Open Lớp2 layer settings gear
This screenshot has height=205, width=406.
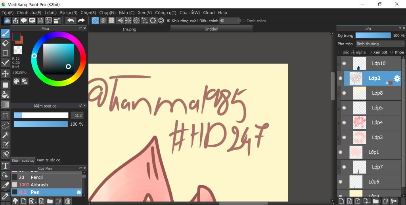coord(397,78)
